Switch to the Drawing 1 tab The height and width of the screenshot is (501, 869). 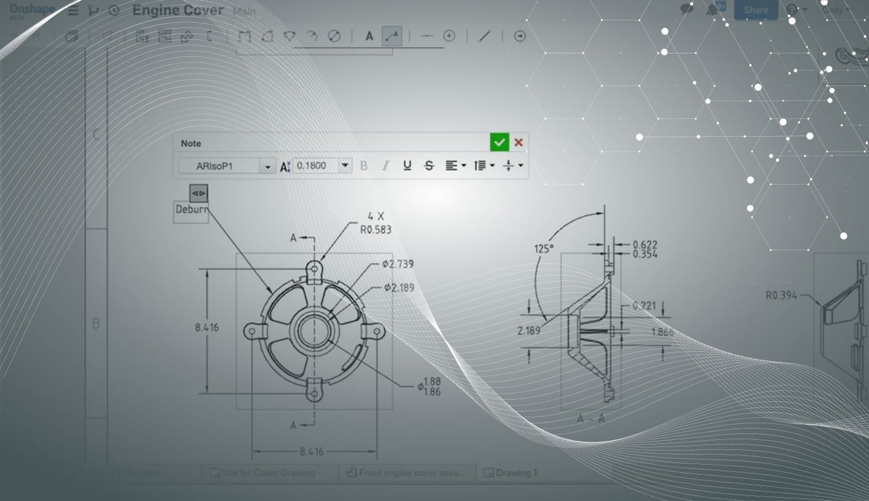coord(511,472)
